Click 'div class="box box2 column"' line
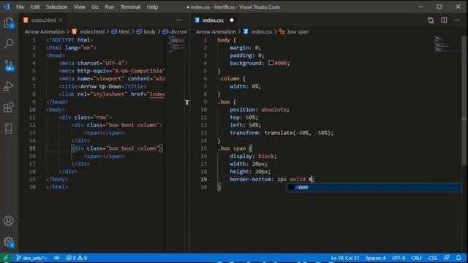The height and width of the screenshot is (263, 468). tap(117, 148)
